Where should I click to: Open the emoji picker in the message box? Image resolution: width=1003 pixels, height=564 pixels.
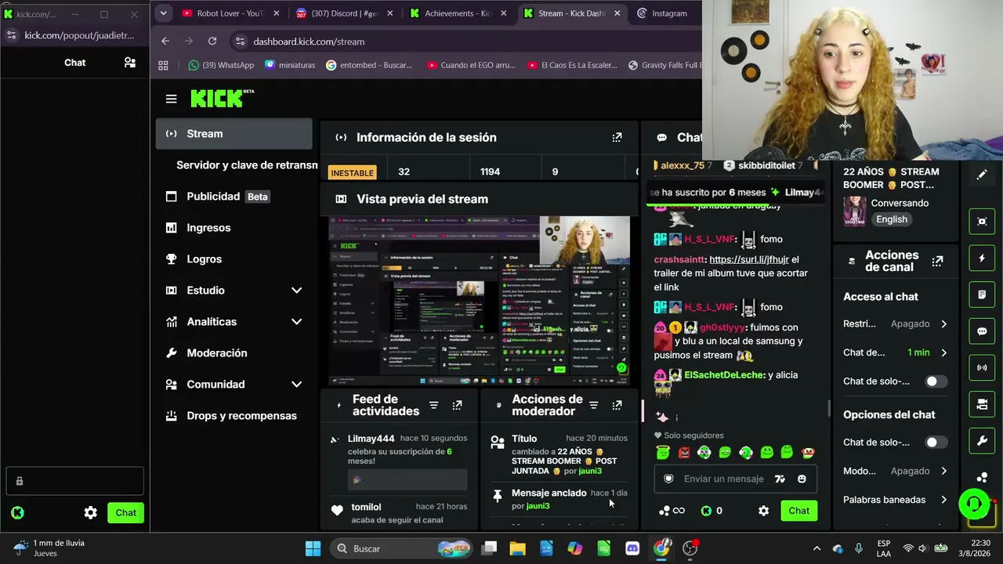pyautogui.click(x=802, y=479)
